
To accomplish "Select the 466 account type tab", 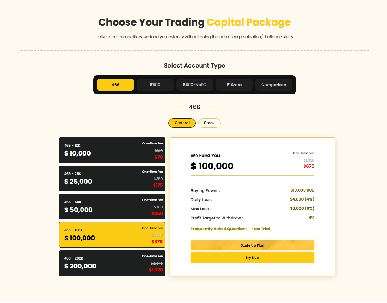I will 115,85.
